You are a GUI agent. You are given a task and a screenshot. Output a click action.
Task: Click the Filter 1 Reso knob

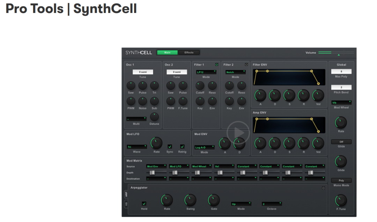(212, 85)
